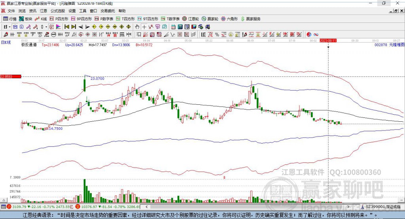The image size is (405, 219).
Task: Select the red pencil drawing tool
Action: pos(6,35)
